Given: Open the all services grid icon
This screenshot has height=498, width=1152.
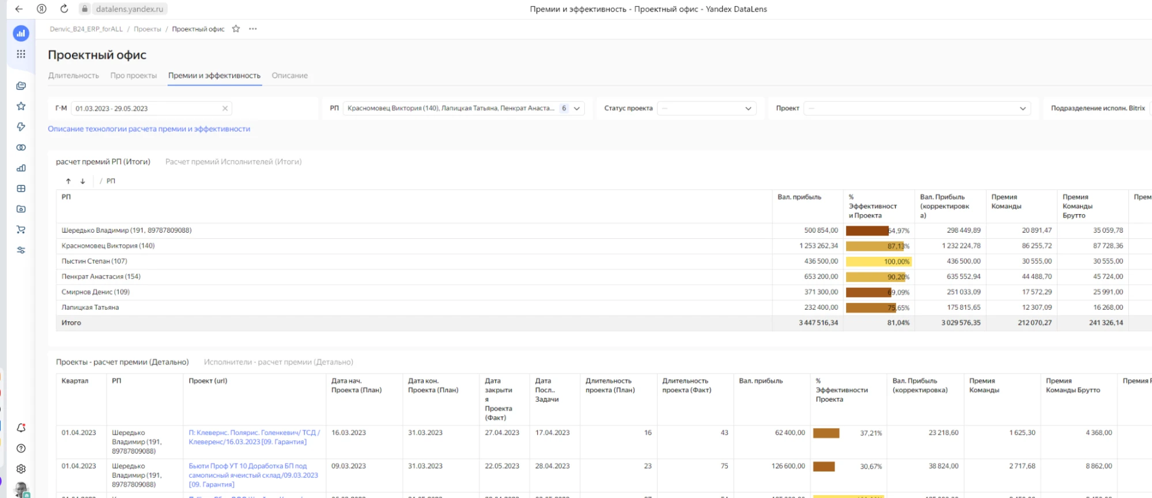Looking at the screenshot, I should [21, 54].
